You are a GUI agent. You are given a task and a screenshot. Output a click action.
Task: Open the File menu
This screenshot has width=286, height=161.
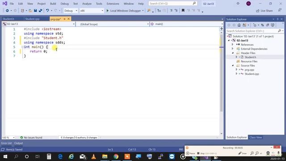pos(12,4)
